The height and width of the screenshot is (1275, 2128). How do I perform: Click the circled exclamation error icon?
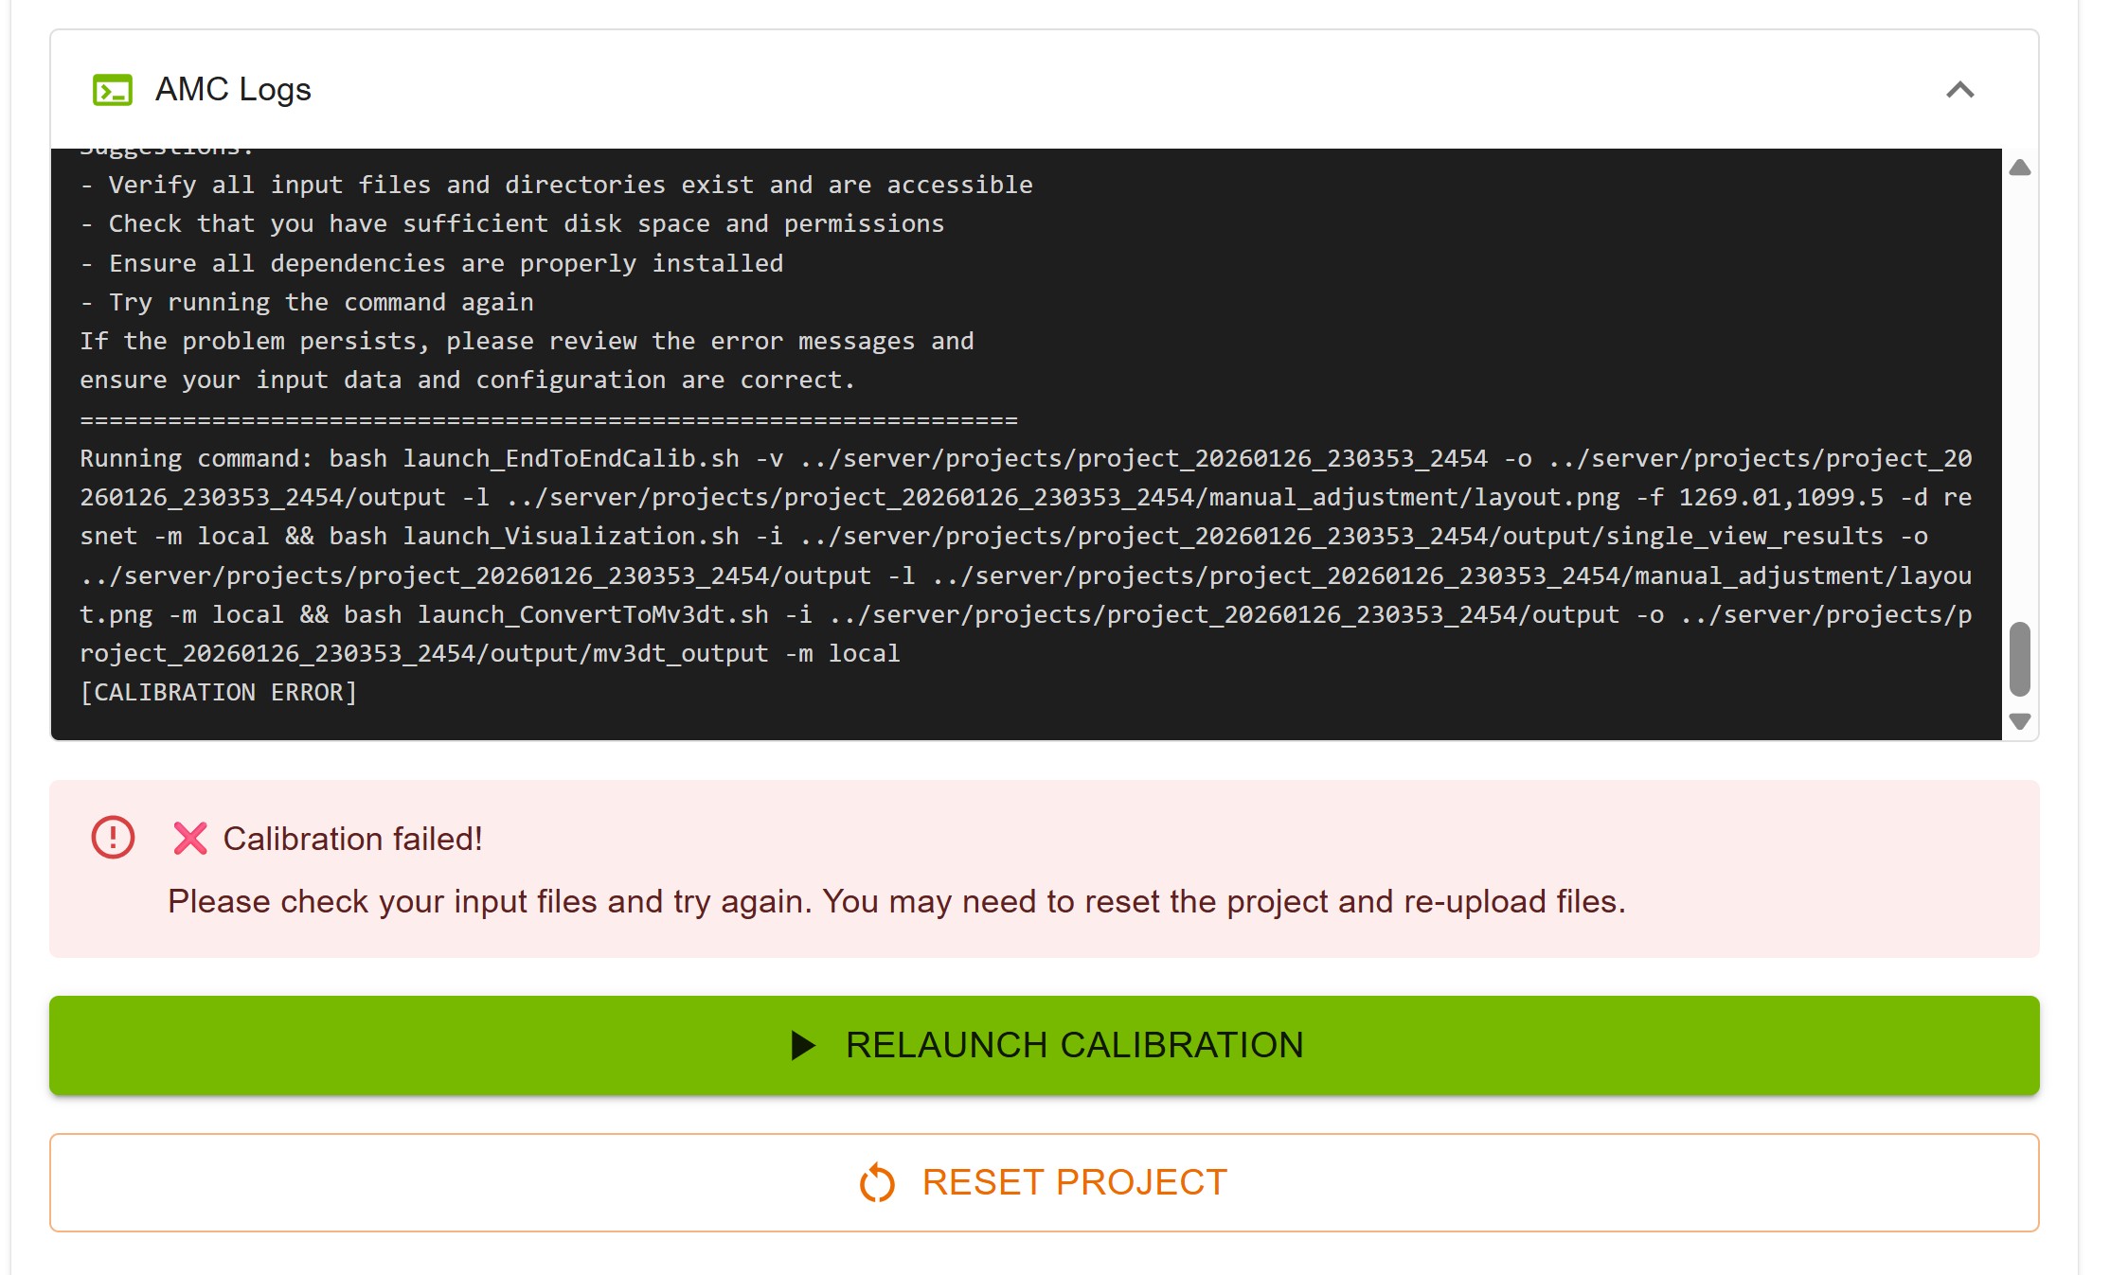[113, 838]
